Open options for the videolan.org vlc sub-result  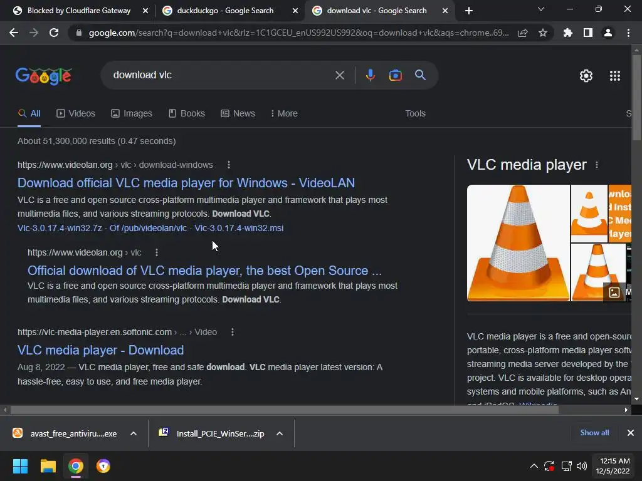(157, 253)
